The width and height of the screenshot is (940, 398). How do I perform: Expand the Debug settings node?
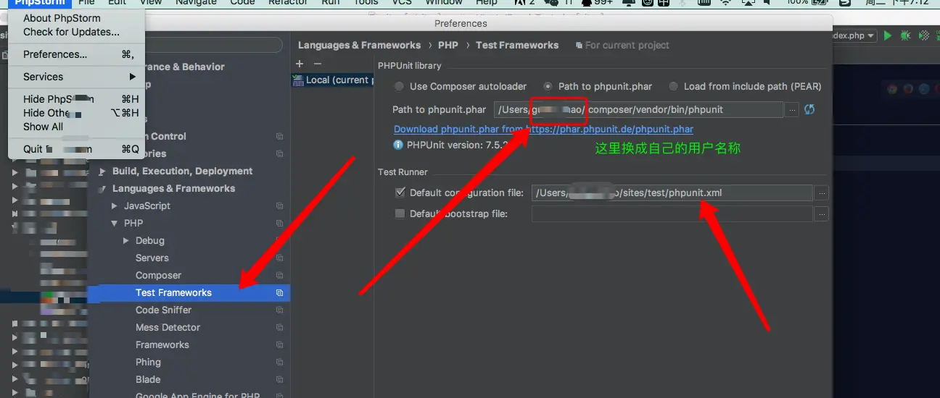point(126,241)
